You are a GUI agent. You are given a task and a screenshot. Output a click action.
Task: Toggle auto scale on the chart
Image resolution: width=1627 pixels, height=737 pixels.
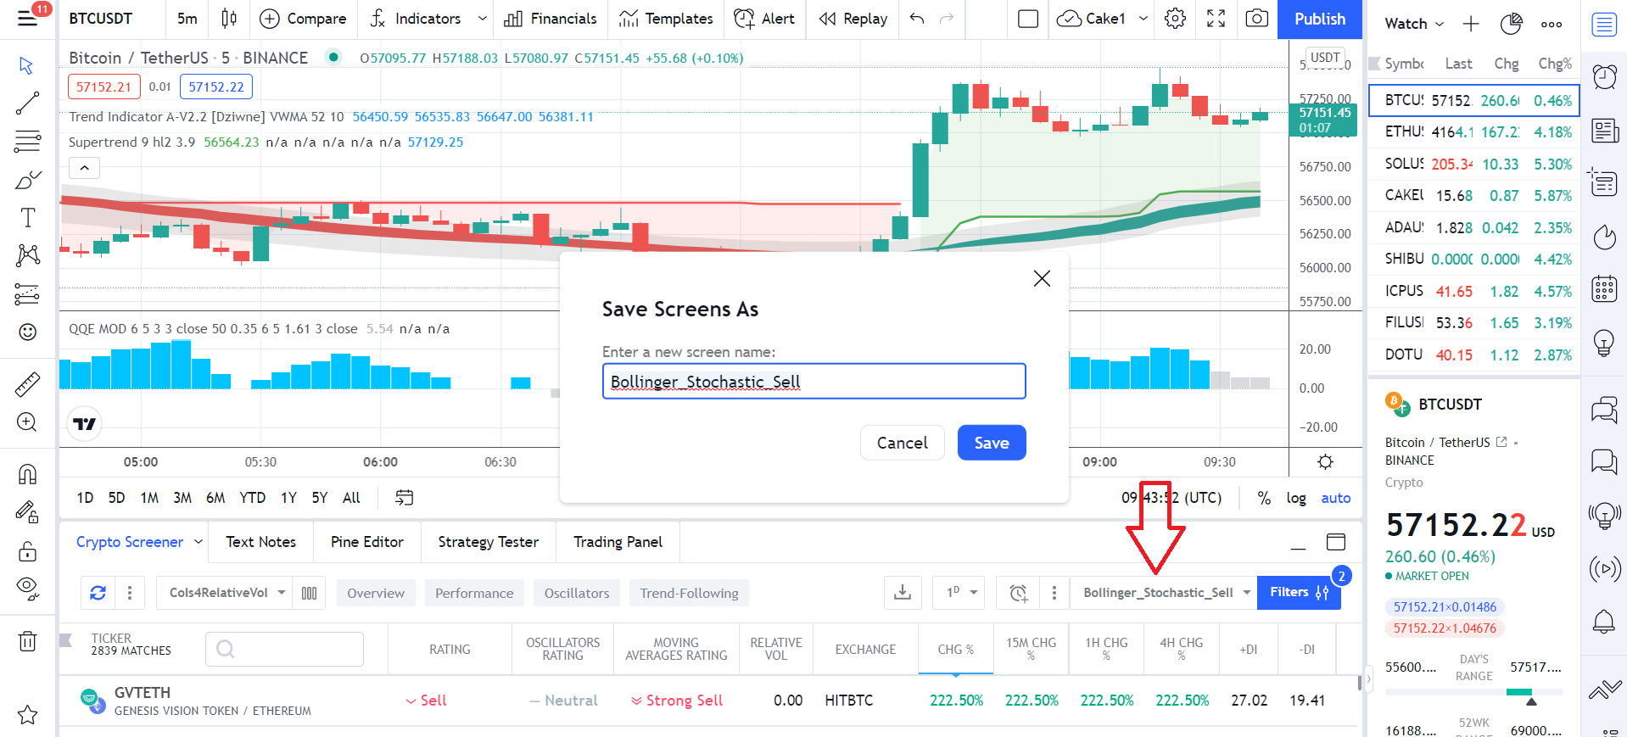[1336, 498]
